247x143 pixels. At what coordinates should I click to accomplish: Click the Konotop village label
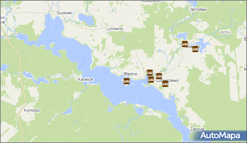(x=32, y=110)
